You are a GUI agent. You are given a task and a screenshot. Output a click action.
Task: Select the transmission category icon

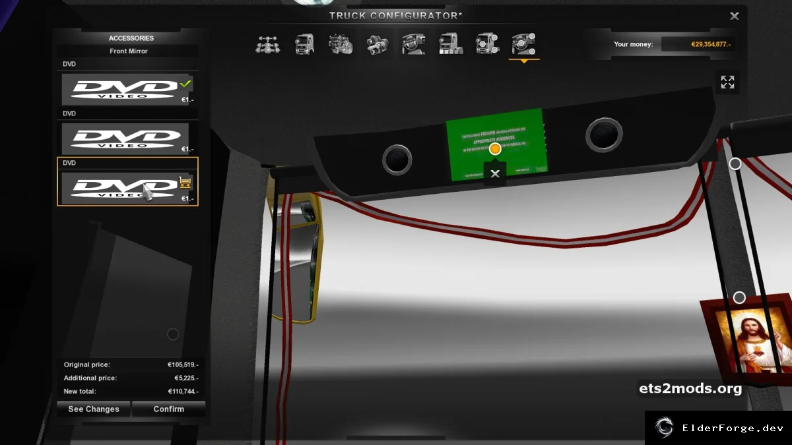click(378, 45)
